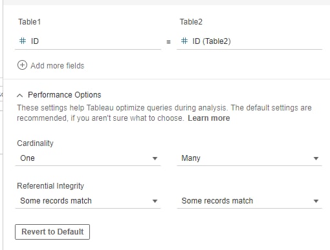Collapse the Performance Options section chevron

click(x=20, y=95)
